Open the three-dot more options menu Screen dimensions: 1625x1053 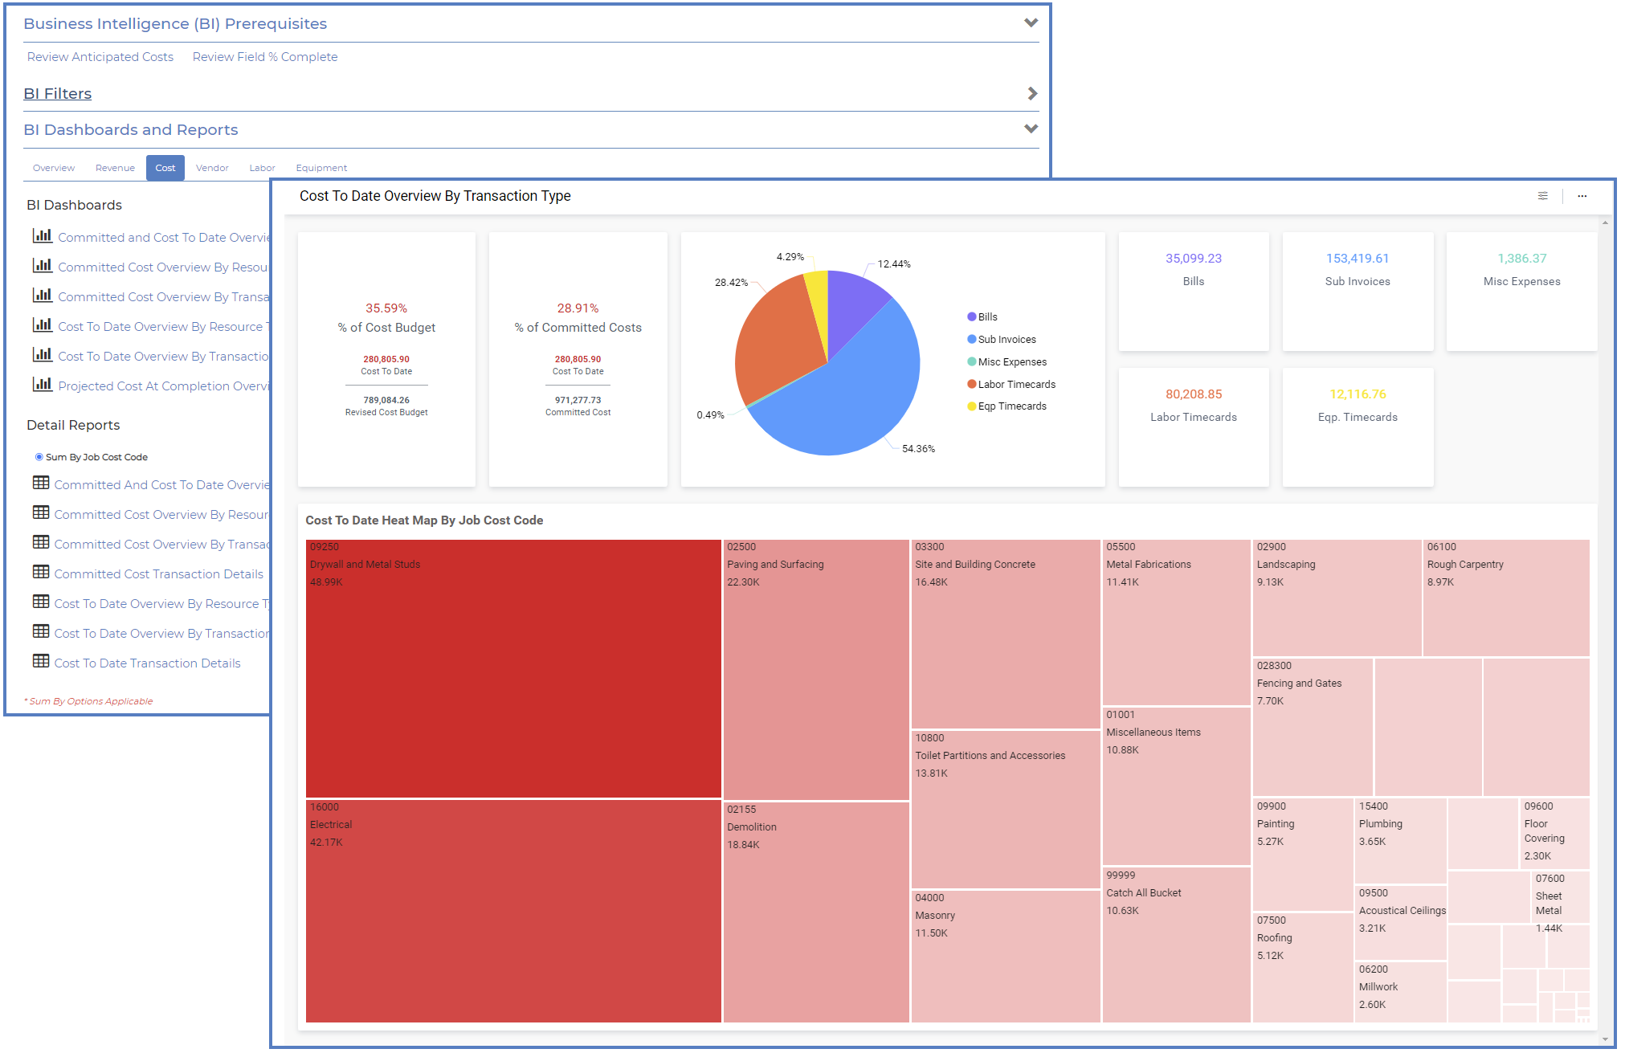(x=1582, y=196)
